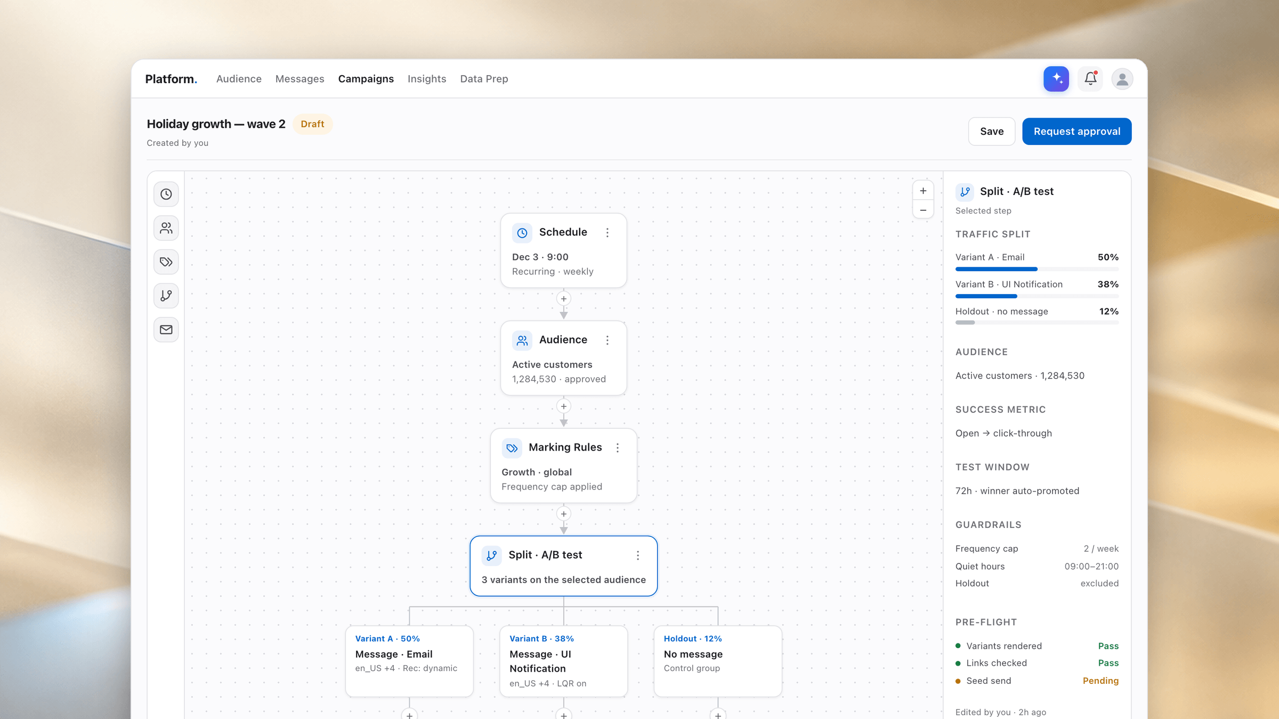The width and height of the screenshot is (1279, 719).
Task: Click Holdout guardrail value excluded
Action: 1099,583
